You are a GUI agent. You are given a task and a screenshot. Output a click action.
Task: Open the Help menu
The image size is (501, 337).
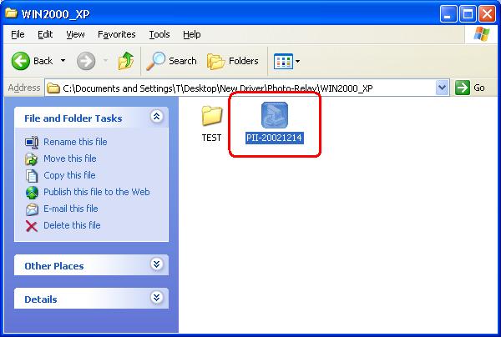pos(192,34)
